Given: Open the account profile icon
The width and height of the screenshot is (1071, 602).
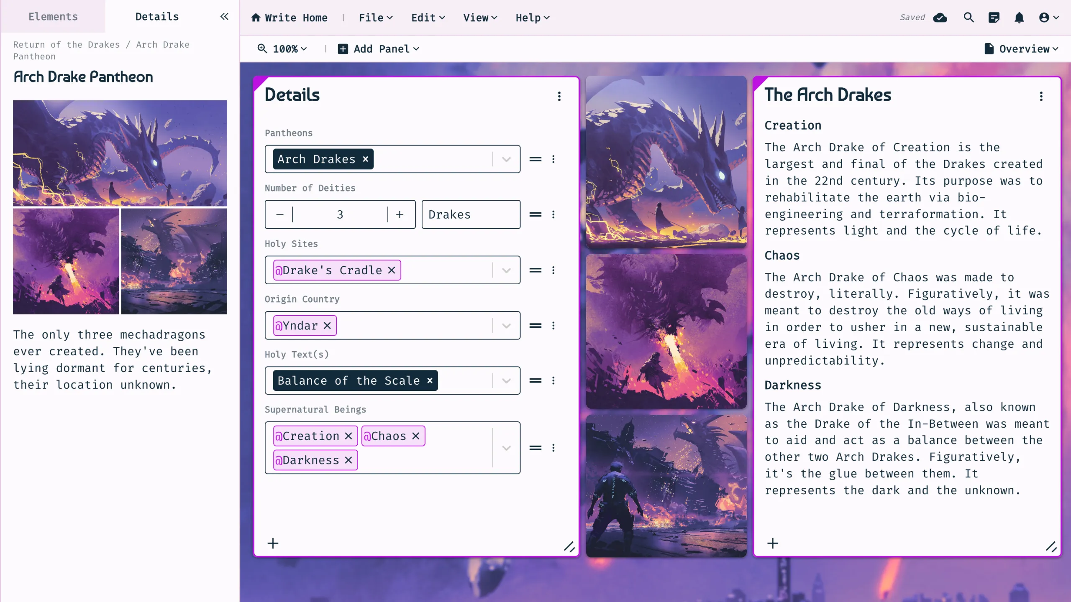Looking at the screenshot, I should coord(1049,18).
